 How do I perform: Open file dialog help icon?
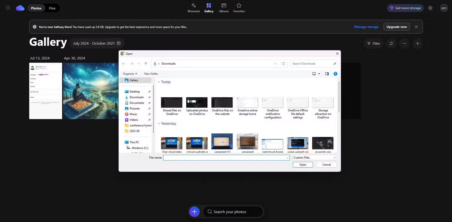335,74
